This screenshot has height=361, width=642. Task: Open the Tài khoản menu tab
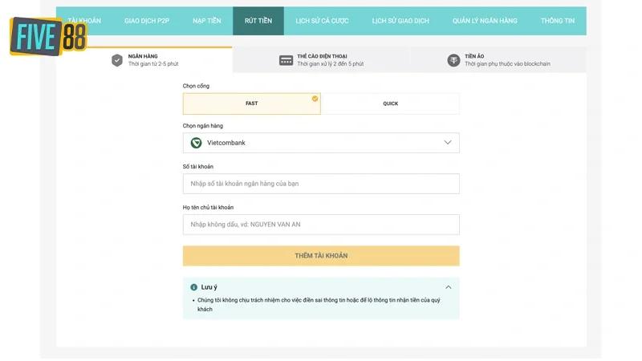tap(84, 21)
